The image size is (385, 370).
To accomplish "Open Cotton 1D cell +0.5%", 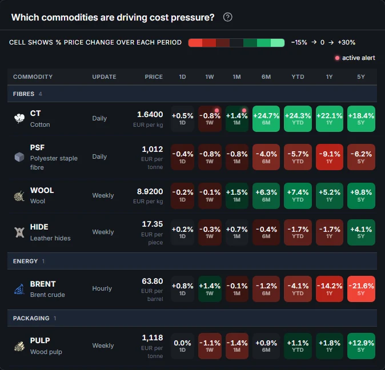I will (x=182, y=119).
